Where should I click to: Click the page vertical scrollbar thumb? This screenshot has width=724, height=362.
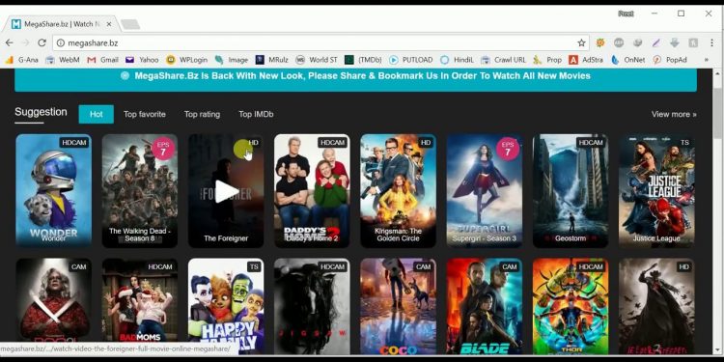click(717, 113)
